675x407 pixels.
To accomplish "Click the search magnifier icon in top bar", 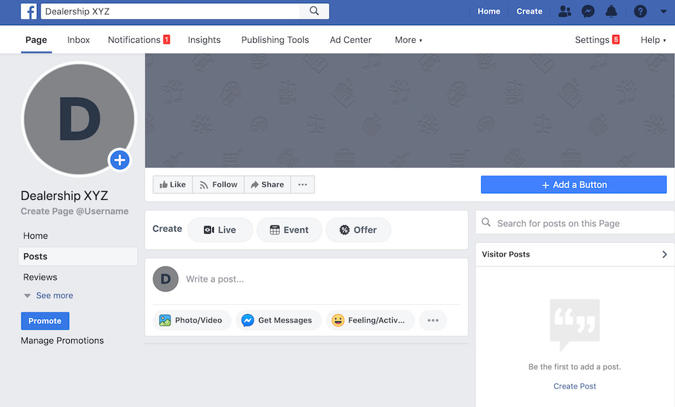I will tap(314, 11).
